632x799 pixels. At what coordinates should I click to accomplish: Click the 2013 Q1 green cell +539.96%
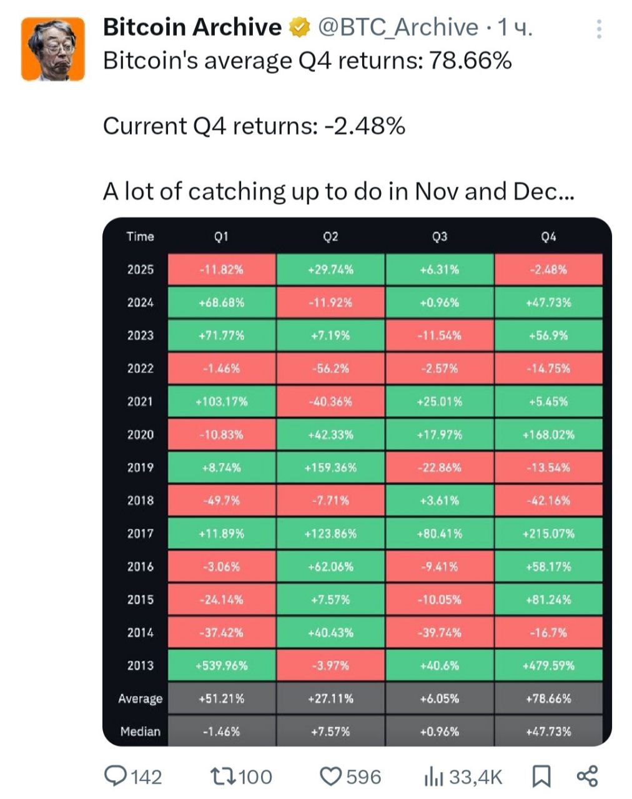(221, 665)
